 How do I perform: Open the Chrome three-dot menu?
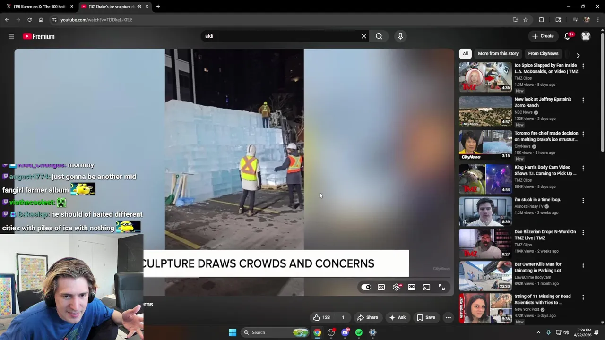(x=598, y=20)
